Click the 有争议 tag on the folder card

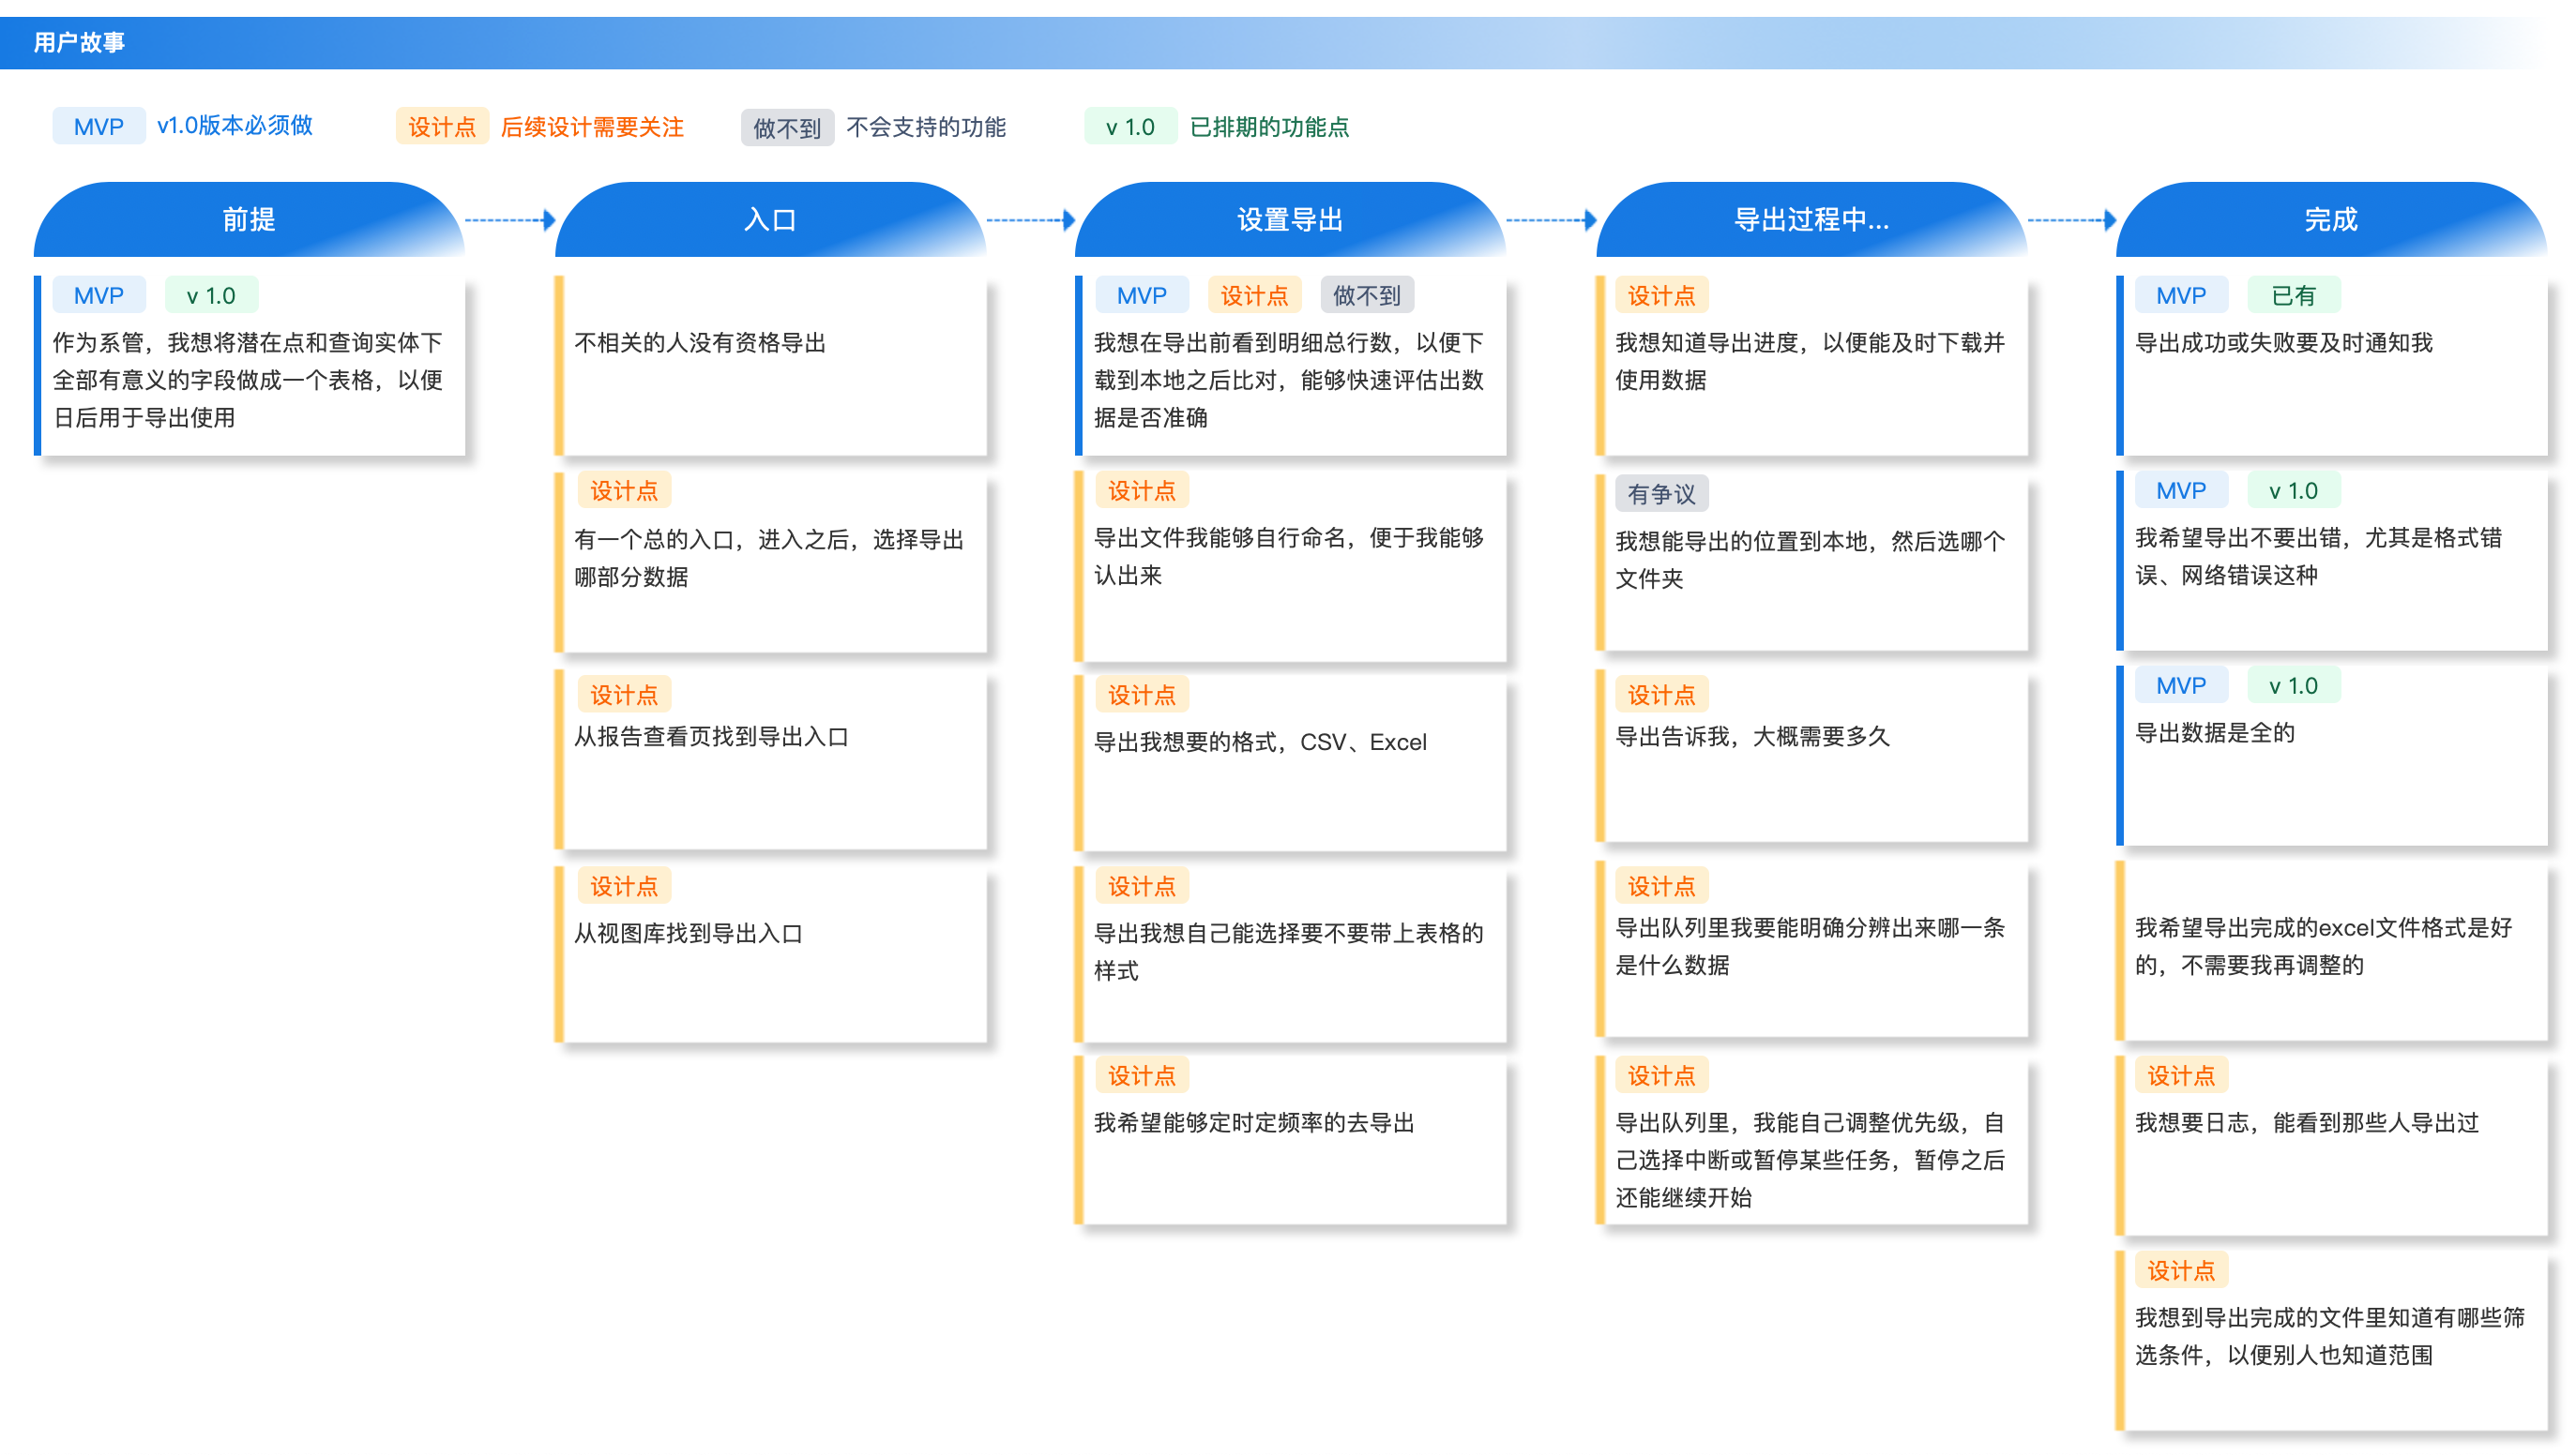(1662, 493)
